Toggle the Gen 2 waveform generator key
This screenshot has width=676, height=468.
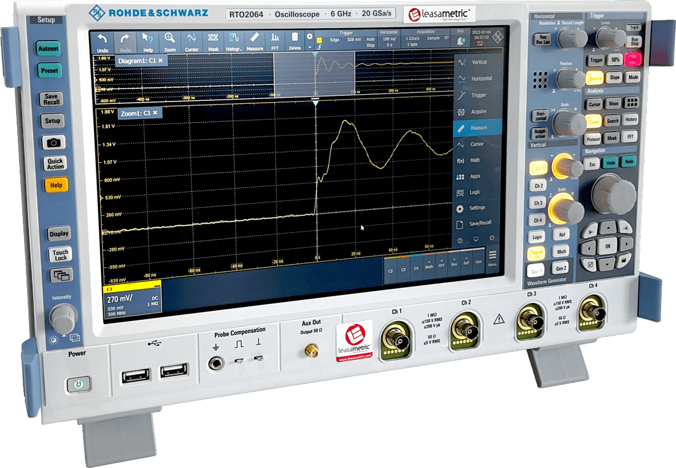560,268
